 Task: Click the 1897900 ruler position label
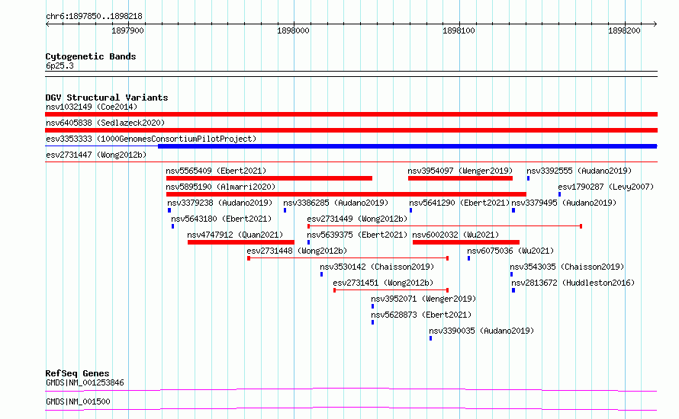click(x=127, y=30)
